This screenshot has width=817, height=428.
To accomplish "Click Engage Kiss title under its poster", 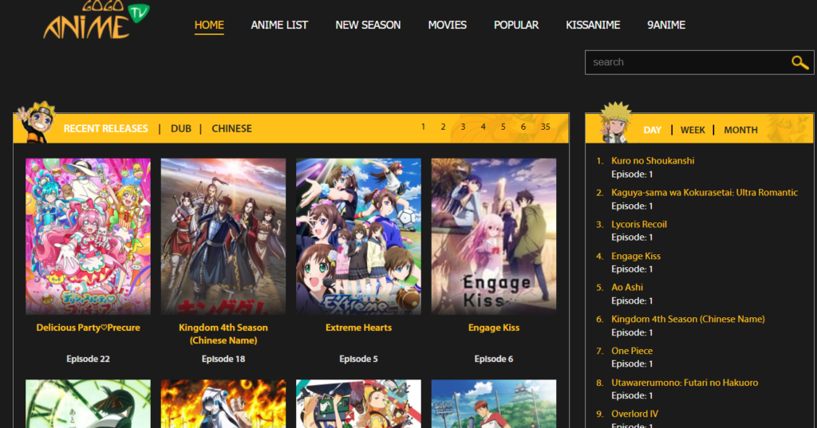I will click(x=493, y=328).
